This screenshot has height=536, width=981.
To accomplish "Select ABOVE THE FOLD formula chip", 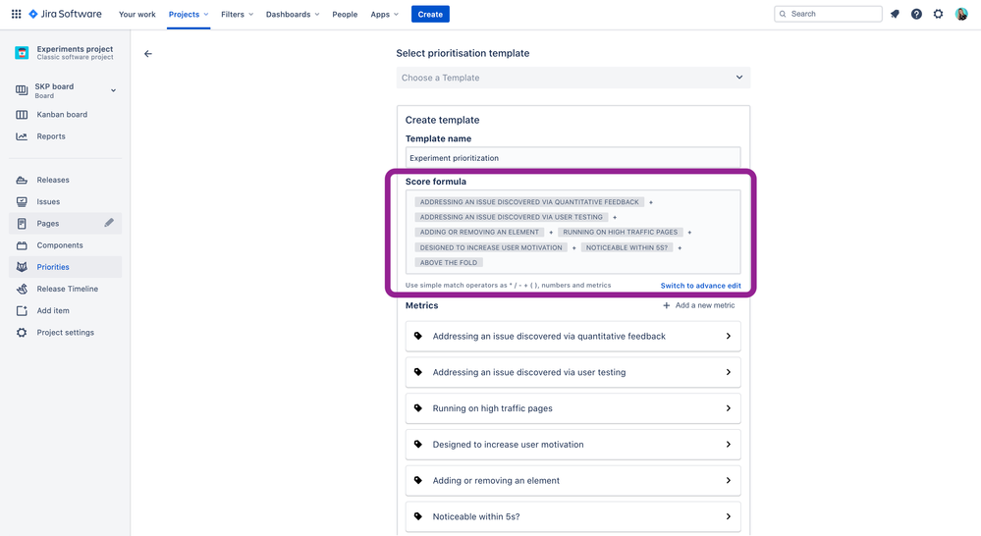I will (x=449, y=263).
